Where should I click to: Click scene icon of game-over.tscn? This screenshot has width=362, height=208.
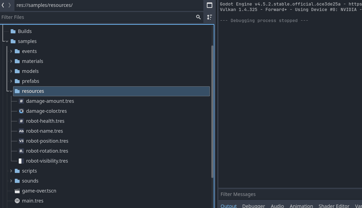click(17, 191)
